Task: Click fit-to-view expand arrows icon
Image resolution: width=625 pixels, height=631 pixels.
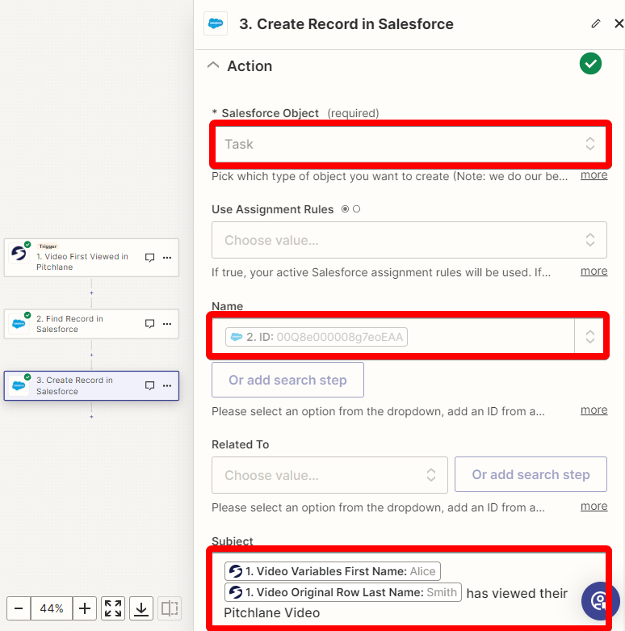Action: point(113,608)
